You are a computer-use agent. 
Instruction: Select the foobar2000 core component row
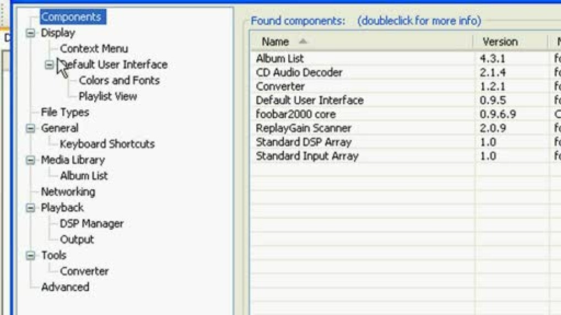tap(295, 114)
